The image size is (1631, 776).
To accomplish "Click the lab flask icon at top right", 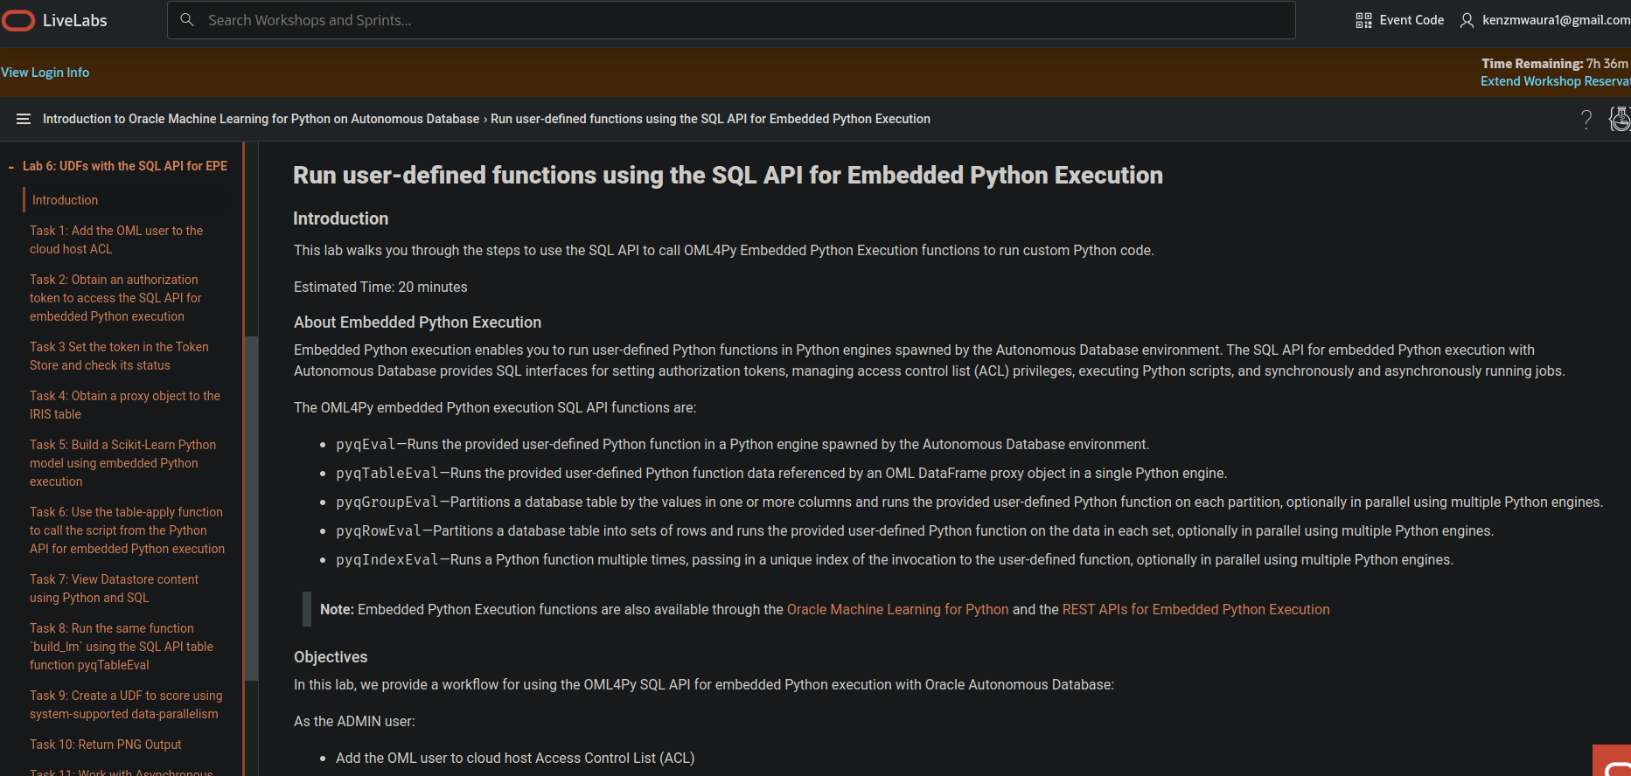I will 1620,119.
